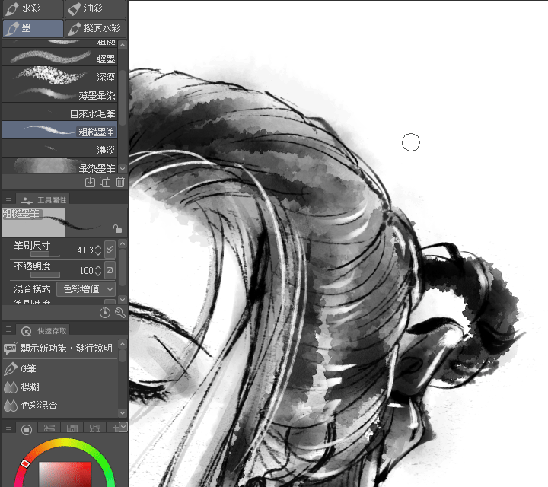Click sub tool list scroll-up arrow
This screenshot has height=487, width=548.
click(x=123, y=45)
